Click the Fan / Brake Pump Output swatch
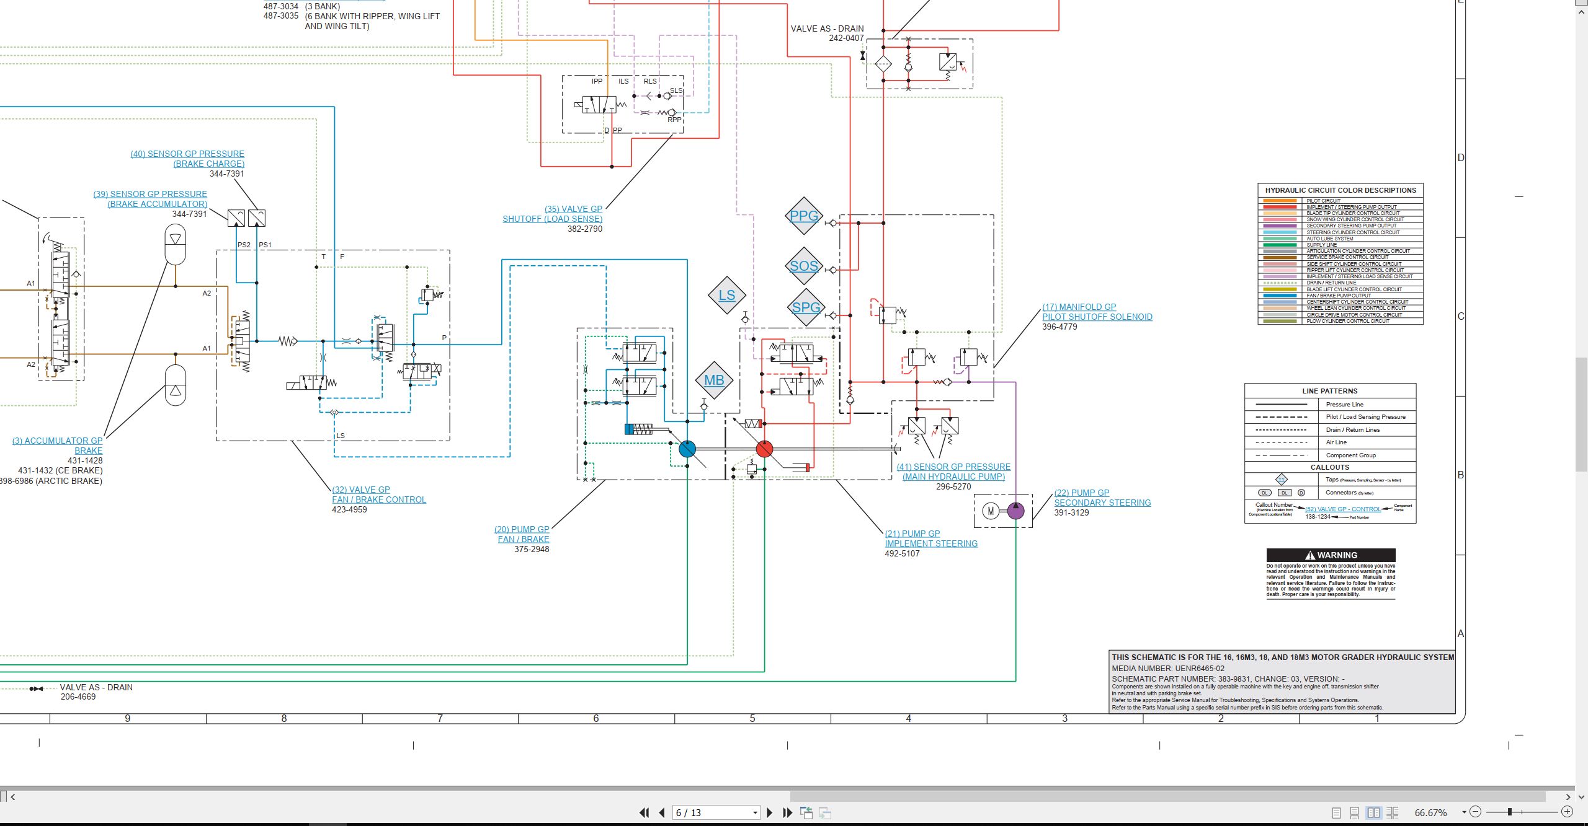This screenshot has width=1588, height=826. pyautogui.click(x=1280, y=296)
